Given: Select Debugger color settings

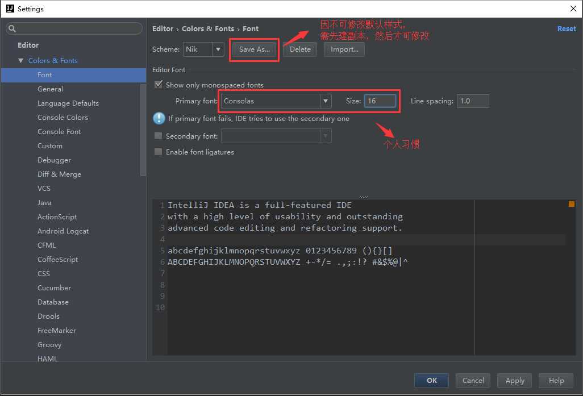Looking at the screenshot, I should tap(54, 160).
